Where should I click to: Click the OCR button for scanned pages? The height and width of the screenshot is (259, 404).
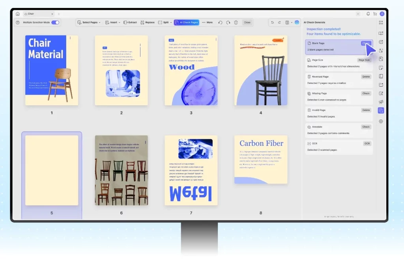367,143
